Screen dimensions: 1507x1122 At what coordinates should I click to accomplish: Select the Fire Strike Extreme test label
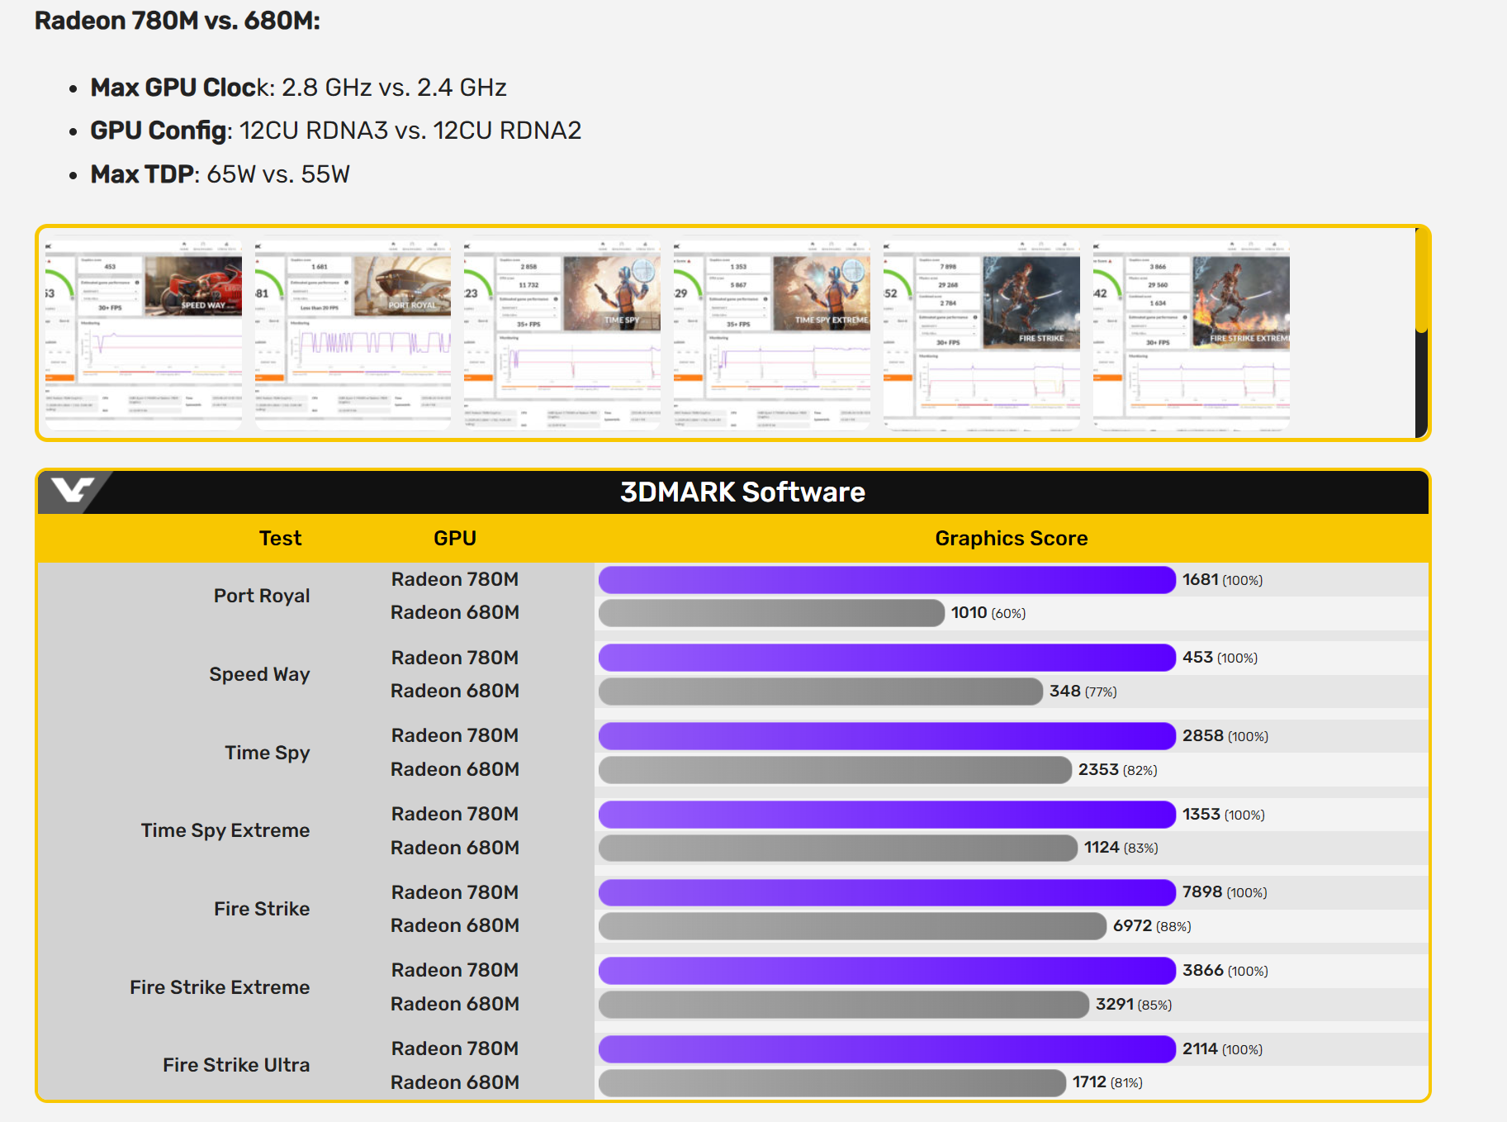[220, 987]
